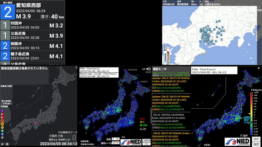Click the 履歴 history button
Image resolution: width=262 pixels, height=147 pixels.
(x=256, y=144)
